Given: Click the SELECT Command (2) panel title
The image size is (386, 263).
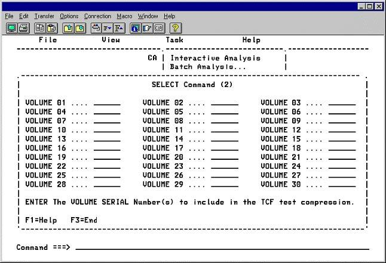Looking at the screenshot, I should click(x=192, y=85).
